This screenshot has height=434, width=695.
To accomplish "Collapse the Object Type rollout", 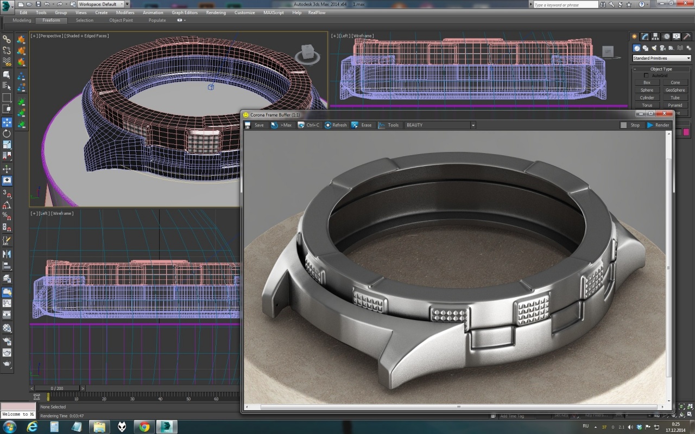I will (x=661, y=69).
